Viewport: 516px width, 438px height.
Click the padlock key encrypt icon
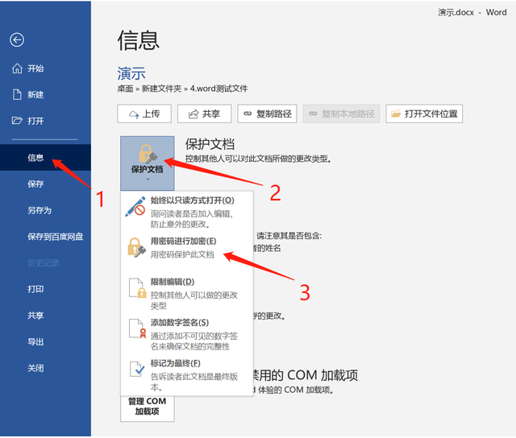[136, 247]
